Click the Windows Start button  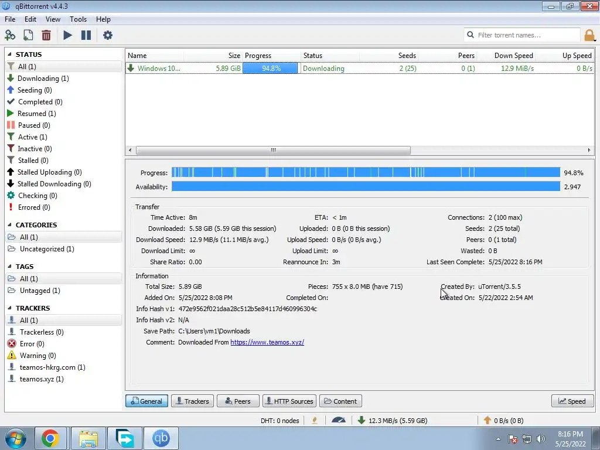(x=15, y=438)
